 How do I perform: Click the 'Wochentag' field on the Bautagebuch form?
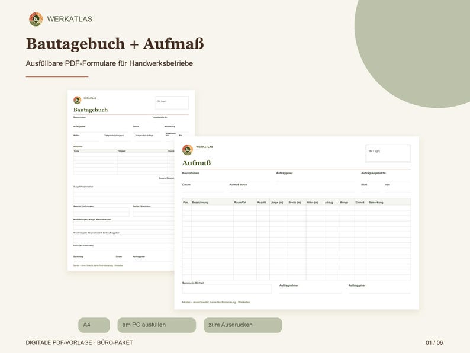pos(176,130)
